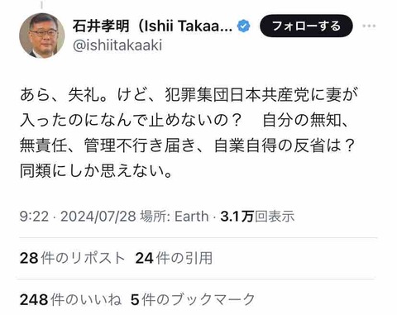This screenshot has width=397, height=315.
Task: Show the 28件のリポスト repost list
Action: click(72, 258)
